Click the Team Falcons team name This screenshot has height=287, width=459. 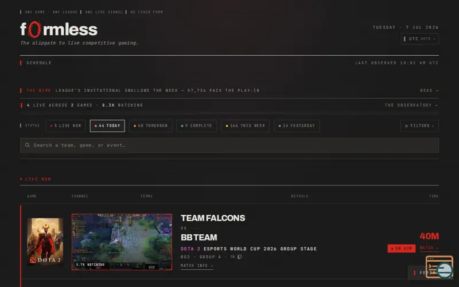pyautogui.click(x=213, y=218)
